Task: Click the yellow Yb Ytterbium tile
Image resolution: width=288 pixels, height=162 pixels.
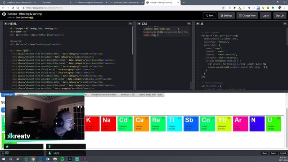Action: 224,124
